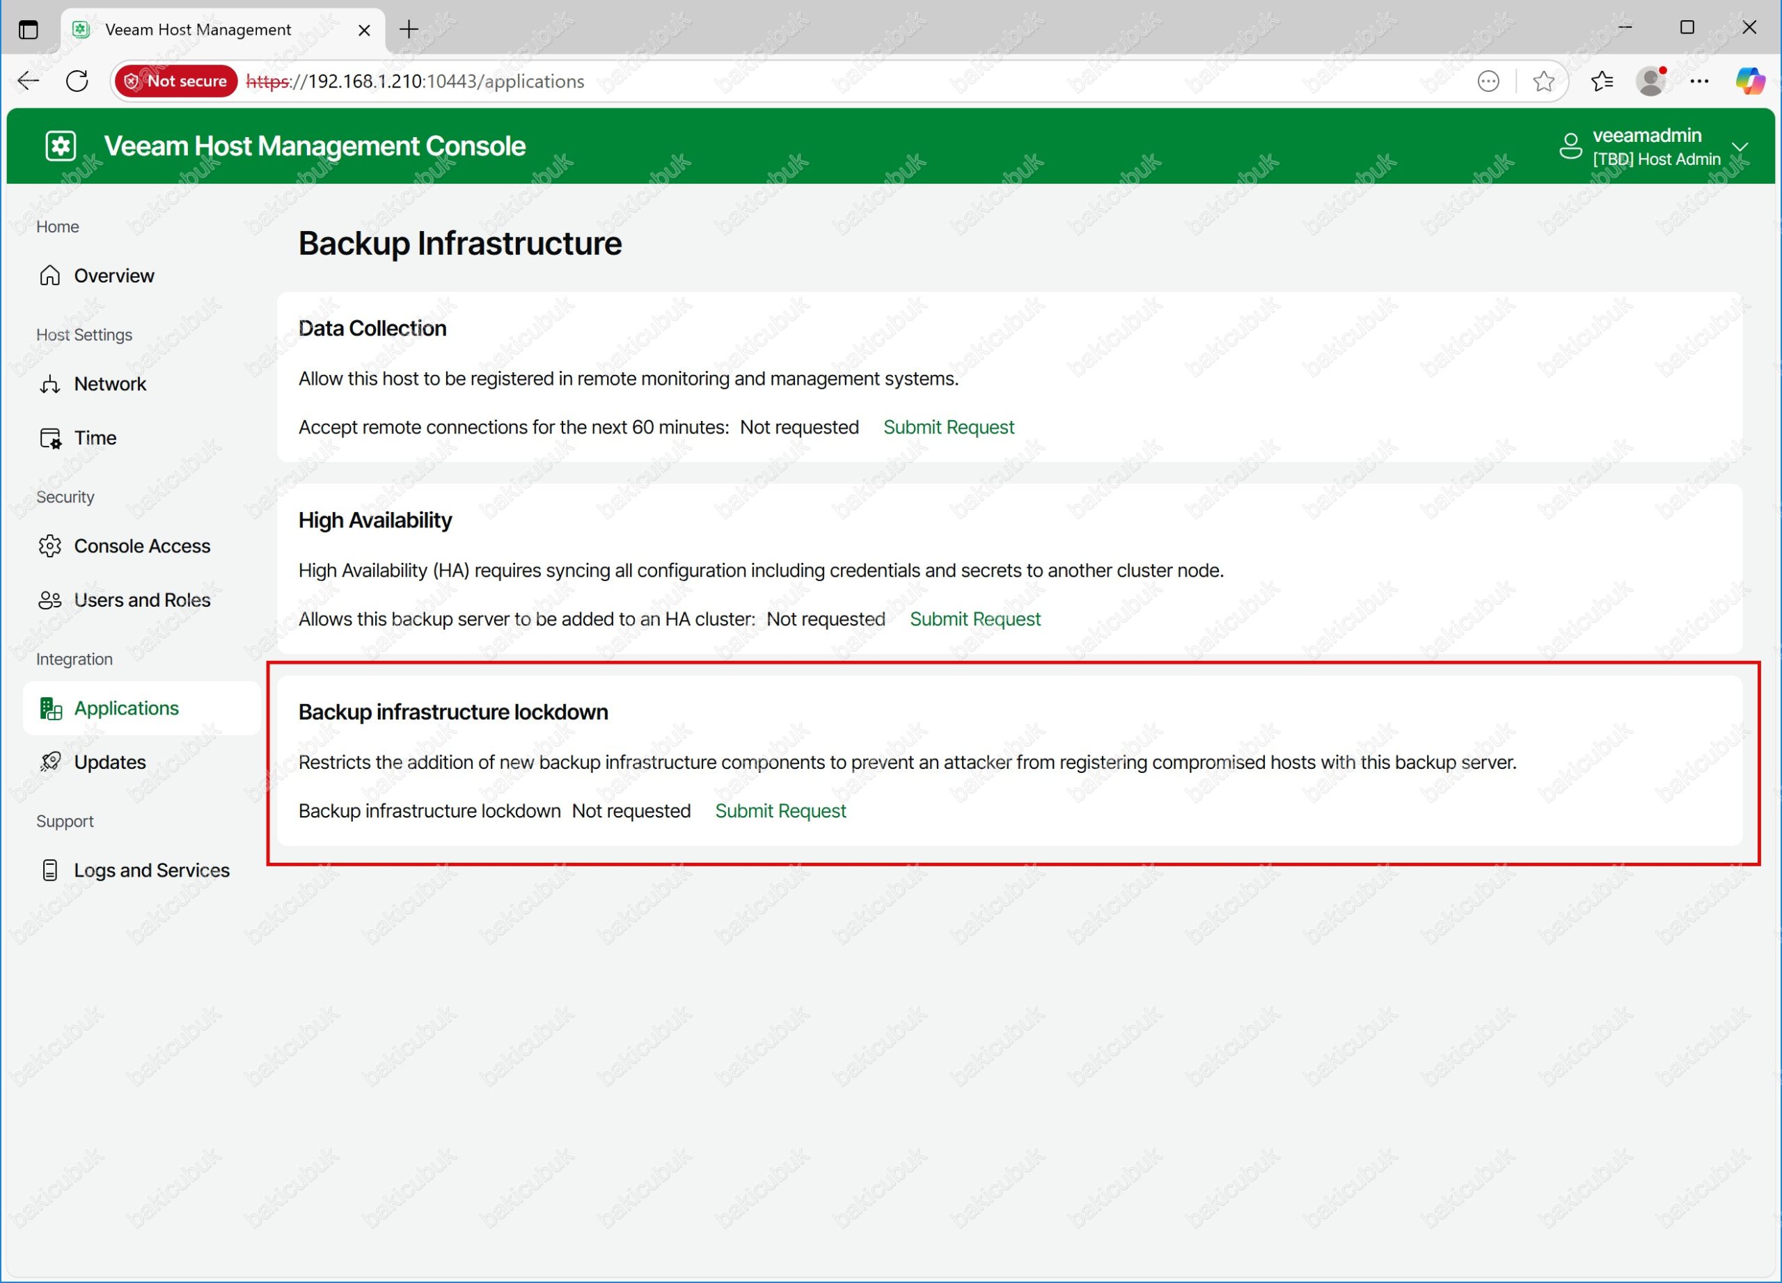Open the Overview page
The height and width of the screenshot is (1283, 1782).
point(141,276)
